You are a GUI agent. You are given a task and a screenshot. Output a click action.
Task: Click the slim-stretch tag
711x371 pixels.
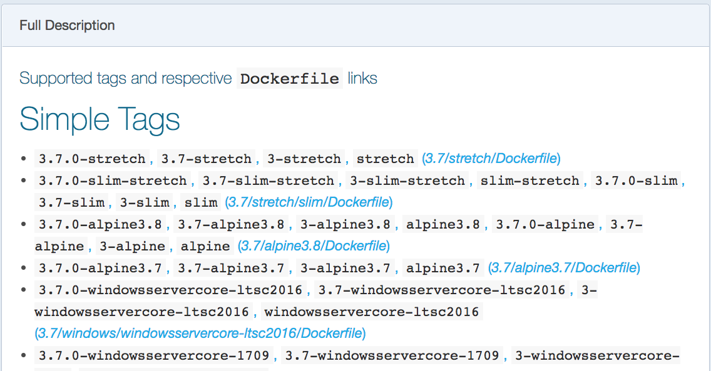point(529,181)
